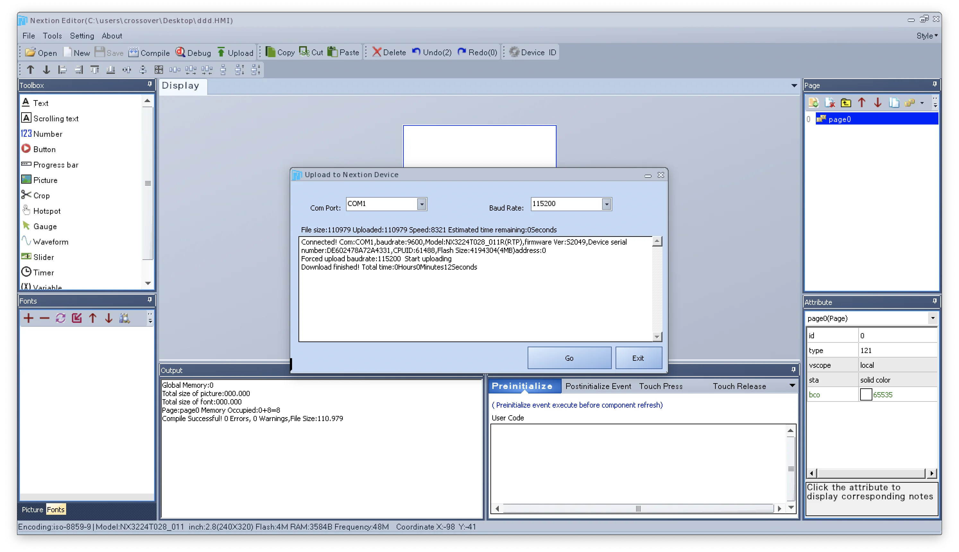
Task: Copy the page in the Page panel
Action: [x=894, y=102]
